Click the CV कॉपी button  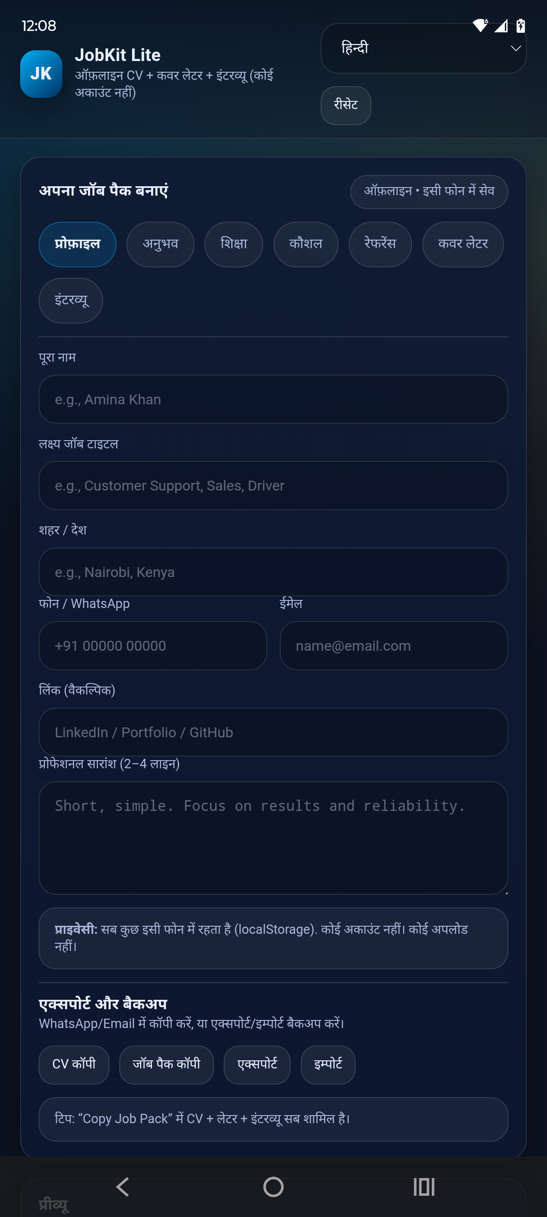74,1064
